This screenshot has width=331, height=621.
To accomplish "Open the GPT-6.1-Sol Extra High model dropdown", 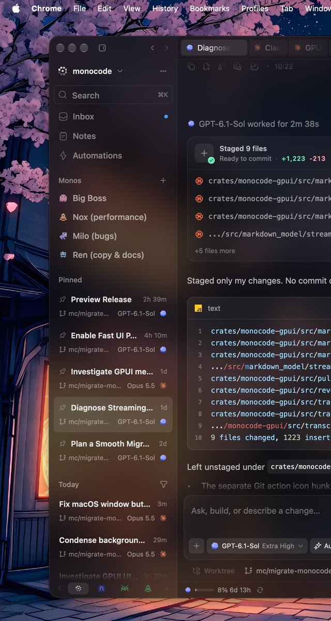I will pos(257,545).
